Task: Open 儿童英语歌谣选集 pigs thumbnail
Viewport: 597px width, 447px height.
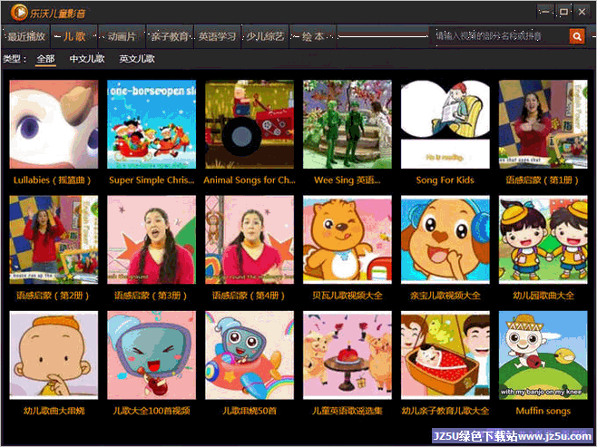Action: [x=347, y=355]
